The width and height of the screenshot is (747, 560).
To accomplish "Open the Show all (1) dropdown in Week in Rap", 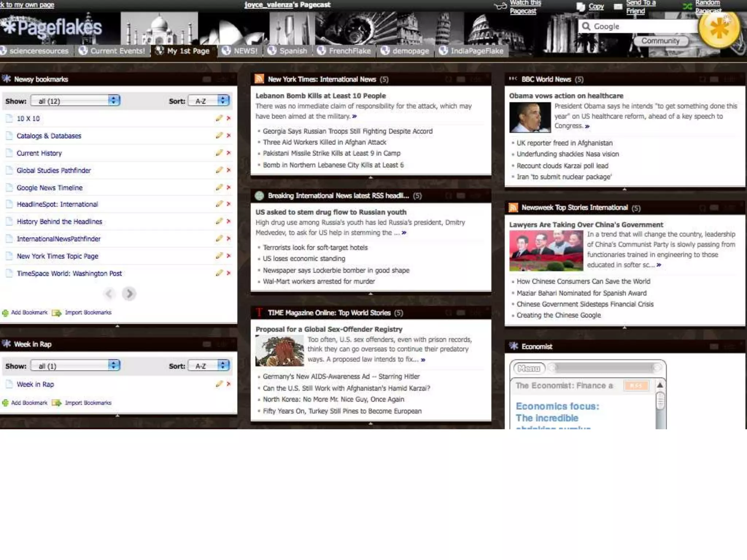I will [76, 366].
